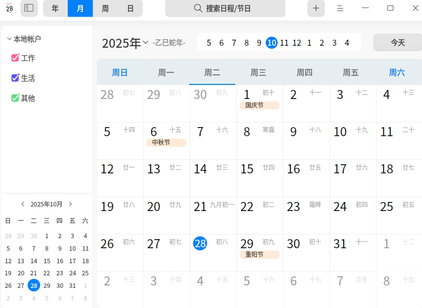Click the search magnifier icon
This screenshot has height=308, width=422.
click(x=198, y=8)
